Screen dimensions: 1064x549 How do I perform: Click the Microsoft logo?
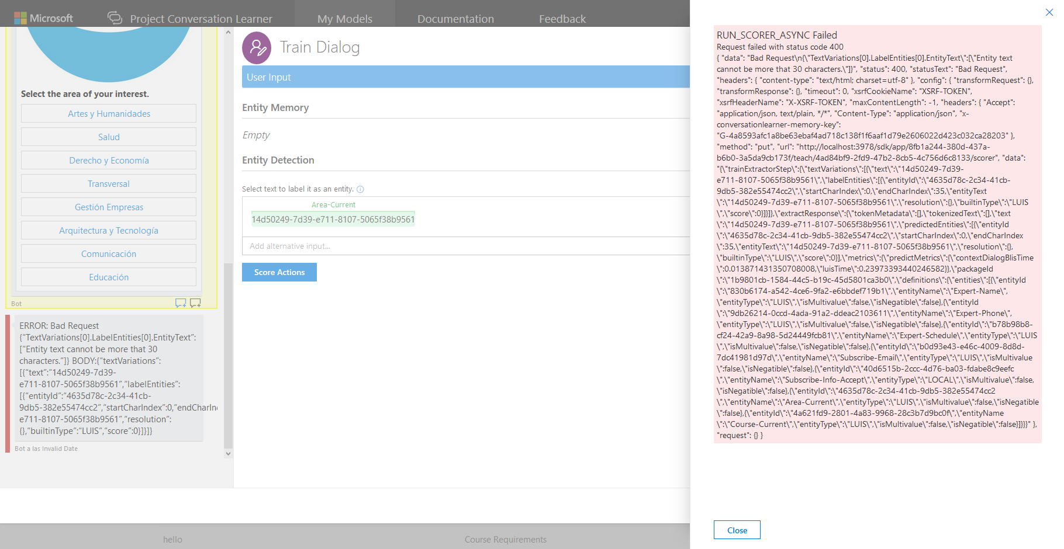point(43,18)
